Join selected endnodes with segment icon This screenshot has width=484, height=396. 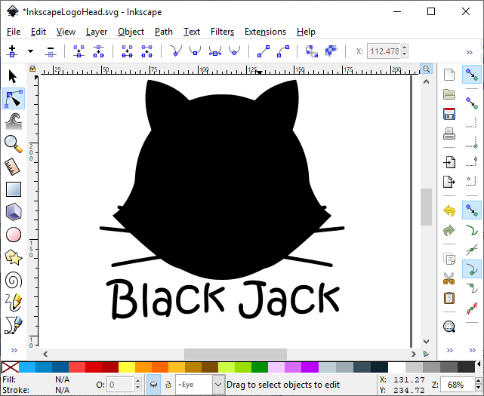(x=127, y=51)
